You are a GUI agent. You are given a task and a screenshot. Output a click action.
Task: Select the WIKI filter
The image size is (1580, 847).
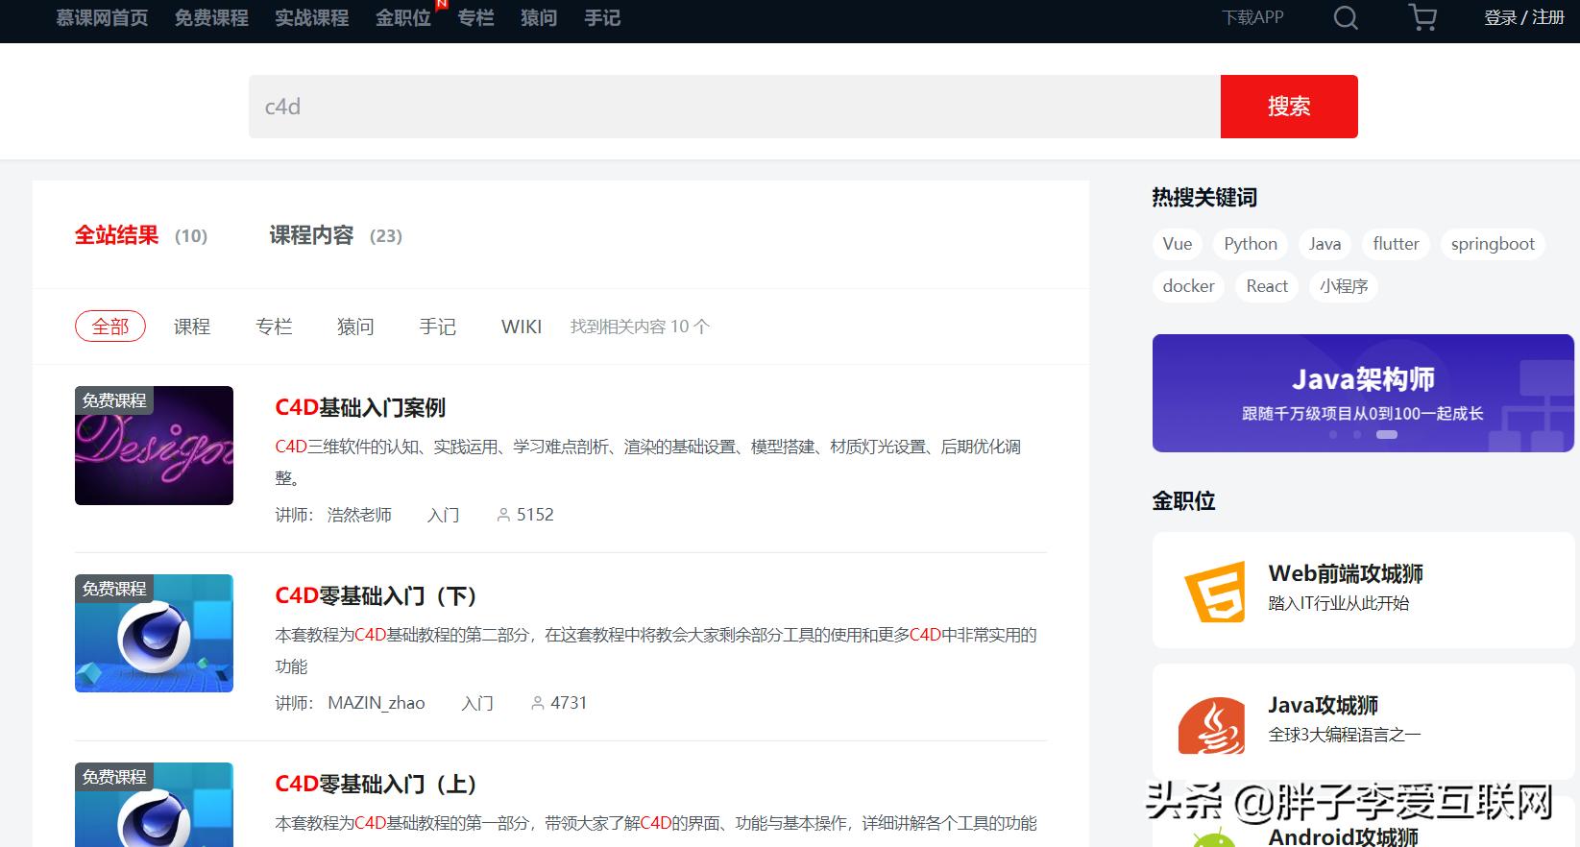tap(522, 327)
